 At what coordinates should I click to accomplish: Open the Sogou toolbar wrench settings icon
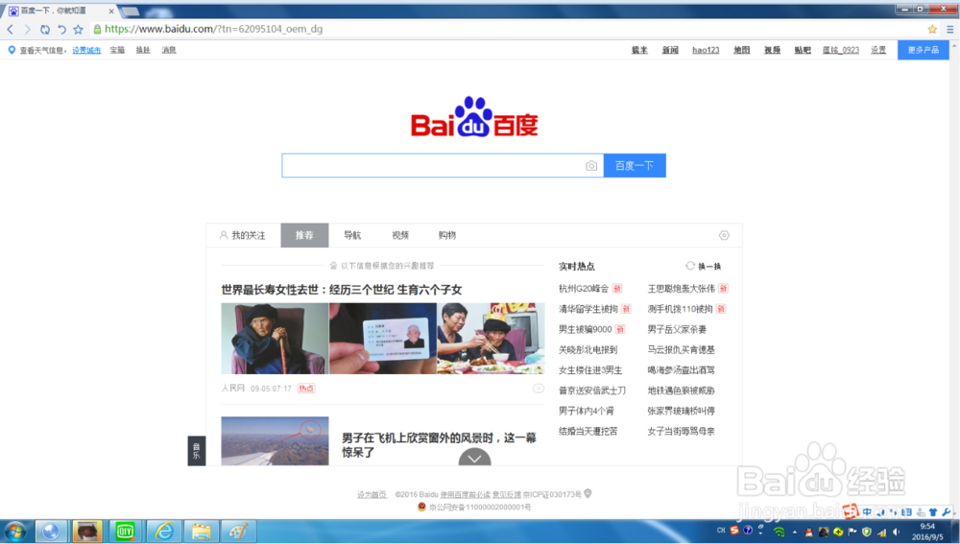click(x=947, y=512)
